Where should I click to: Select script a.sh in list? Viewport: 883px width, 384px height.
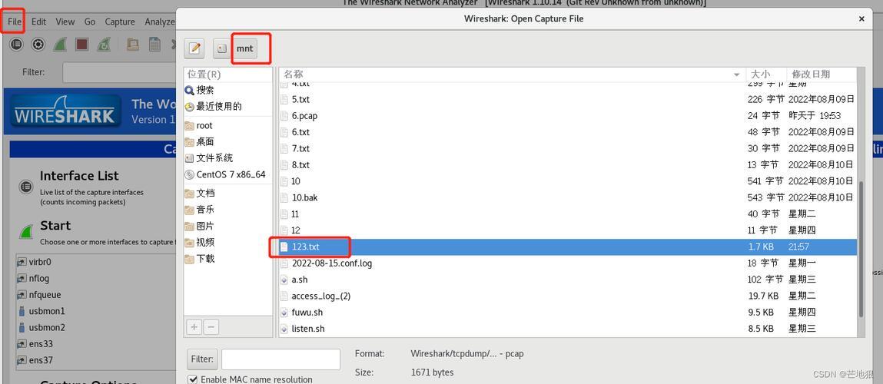(x=568, y=280)
